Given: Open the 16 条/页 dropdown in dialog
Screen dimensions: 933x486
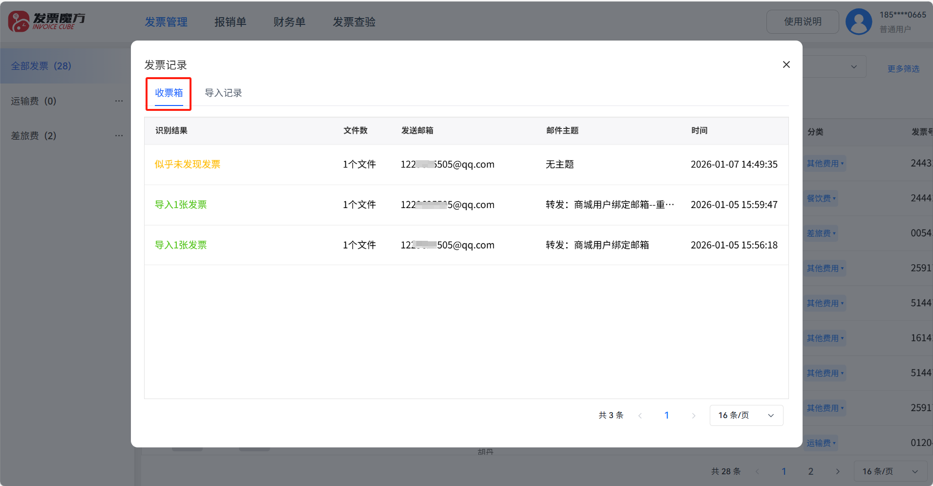Looking at the screenshot, I should point(746,415).
